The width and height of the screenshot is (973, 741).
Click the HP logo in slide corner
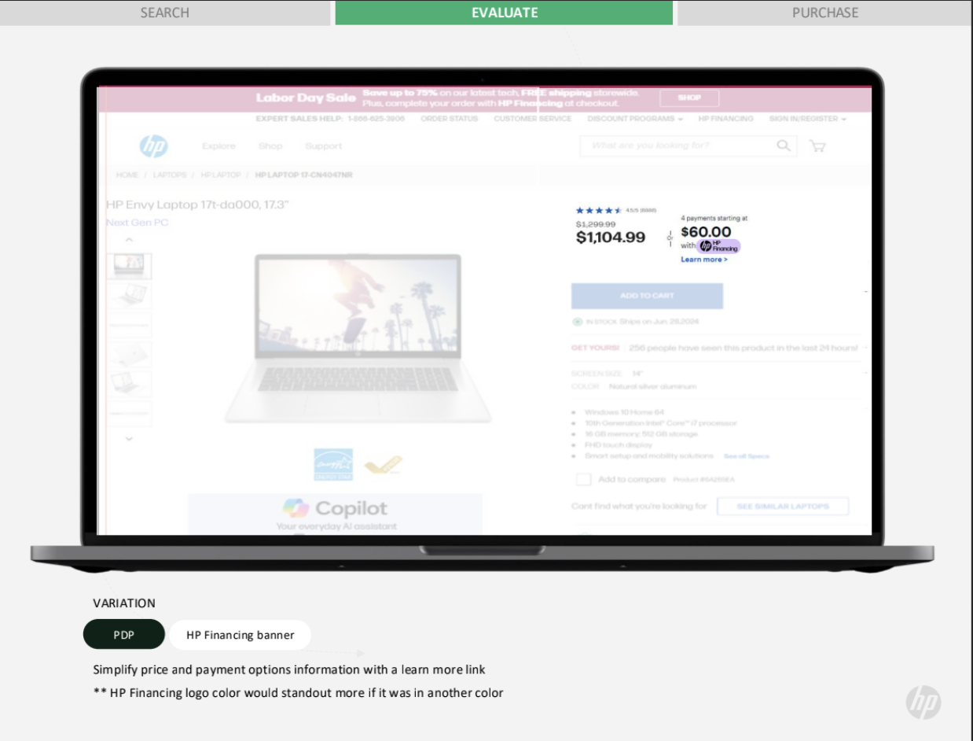pyautogui.click(x=923, y=702)
